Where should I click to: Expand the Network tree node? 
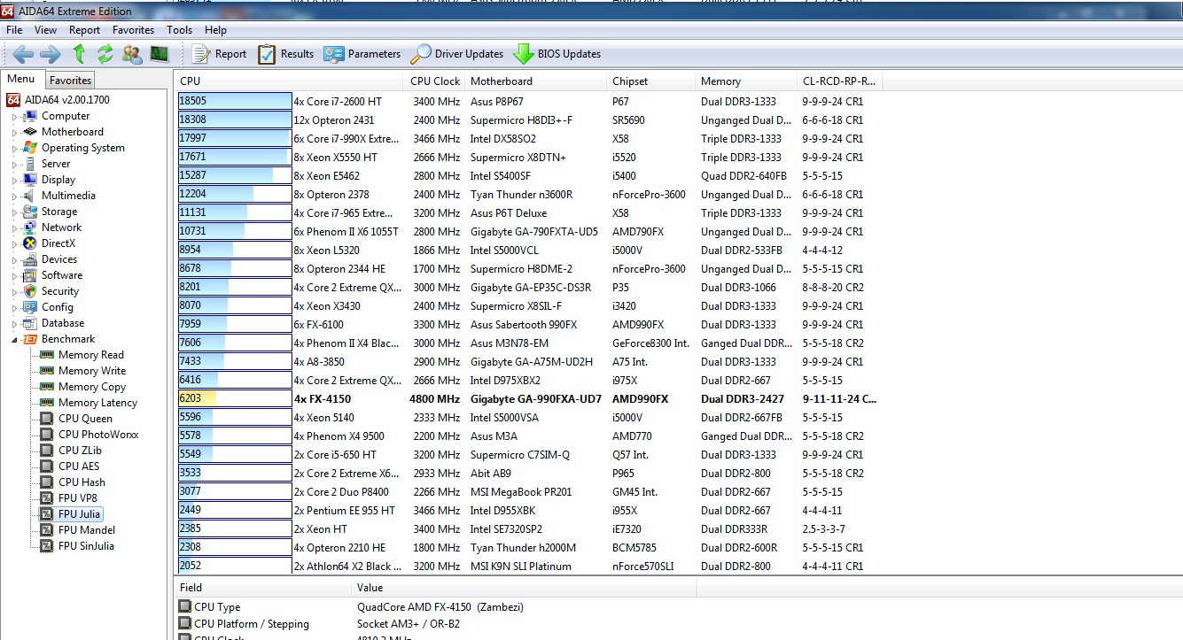14,228
